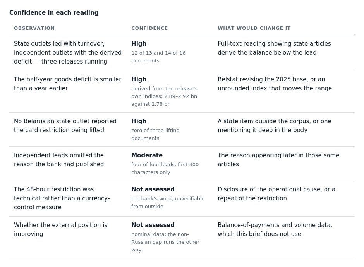This screenshot has width=364, height=267.
Task: Select 'No Belarusian state outlet reported' observation
Action: 65,126
